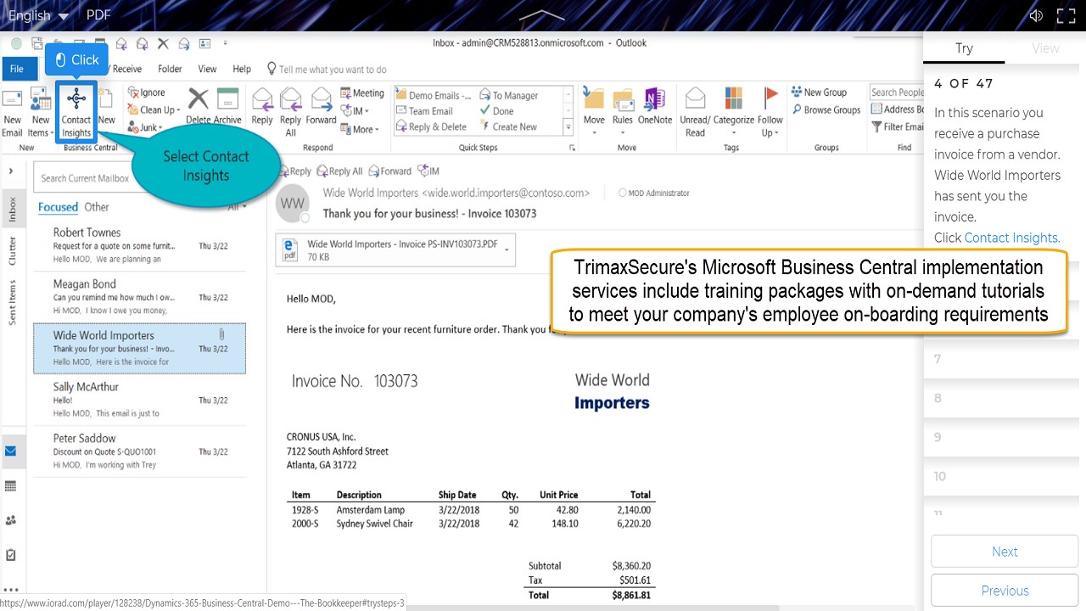Click the ribbon Forward button

coord(322,107)
